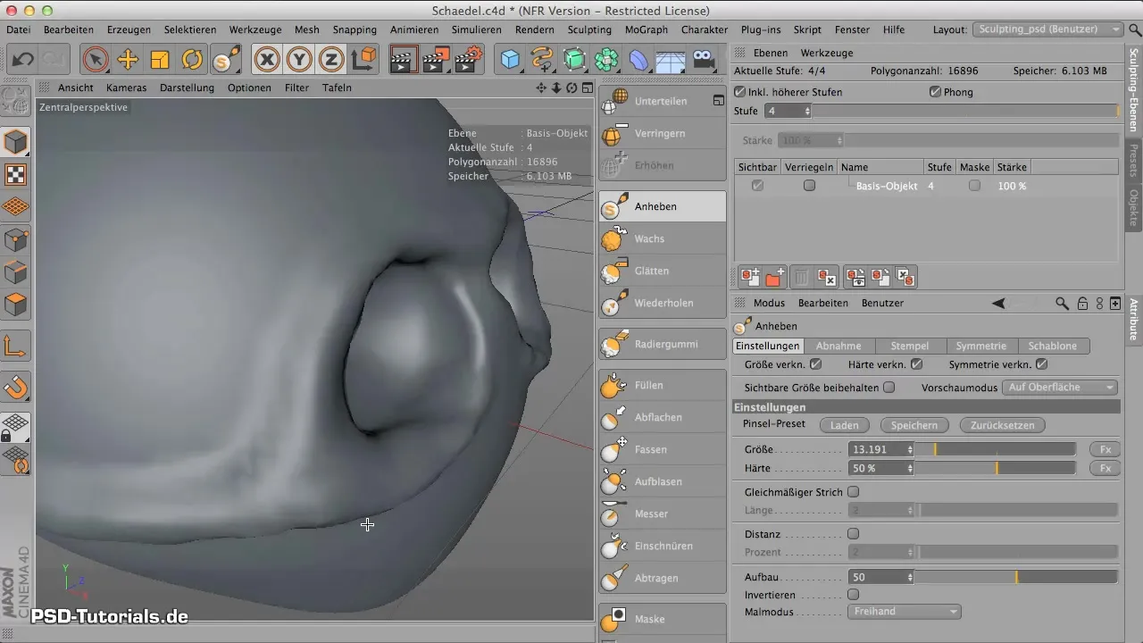Screen dimensions: 1143x643
Task: Choose the Füllen sculpt tool
Action: pos(663,385)
